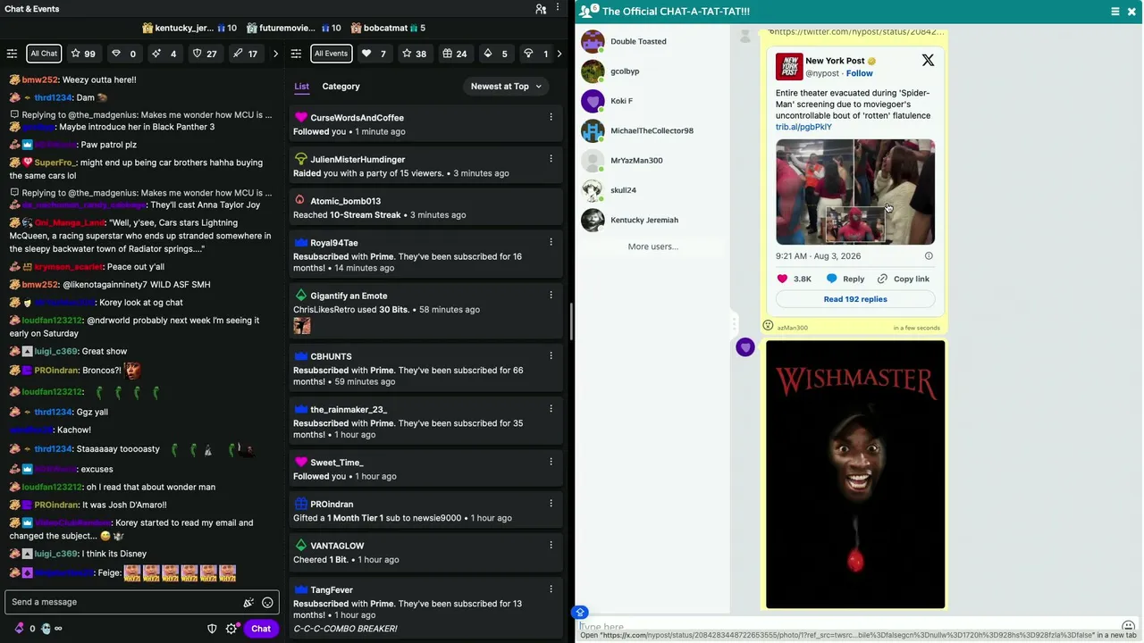Image resolution: width=1144 pixels, height=643 pixels.
Task: Open options for VANTAGLOW cheer event
Action: click(x=551, y=545)
